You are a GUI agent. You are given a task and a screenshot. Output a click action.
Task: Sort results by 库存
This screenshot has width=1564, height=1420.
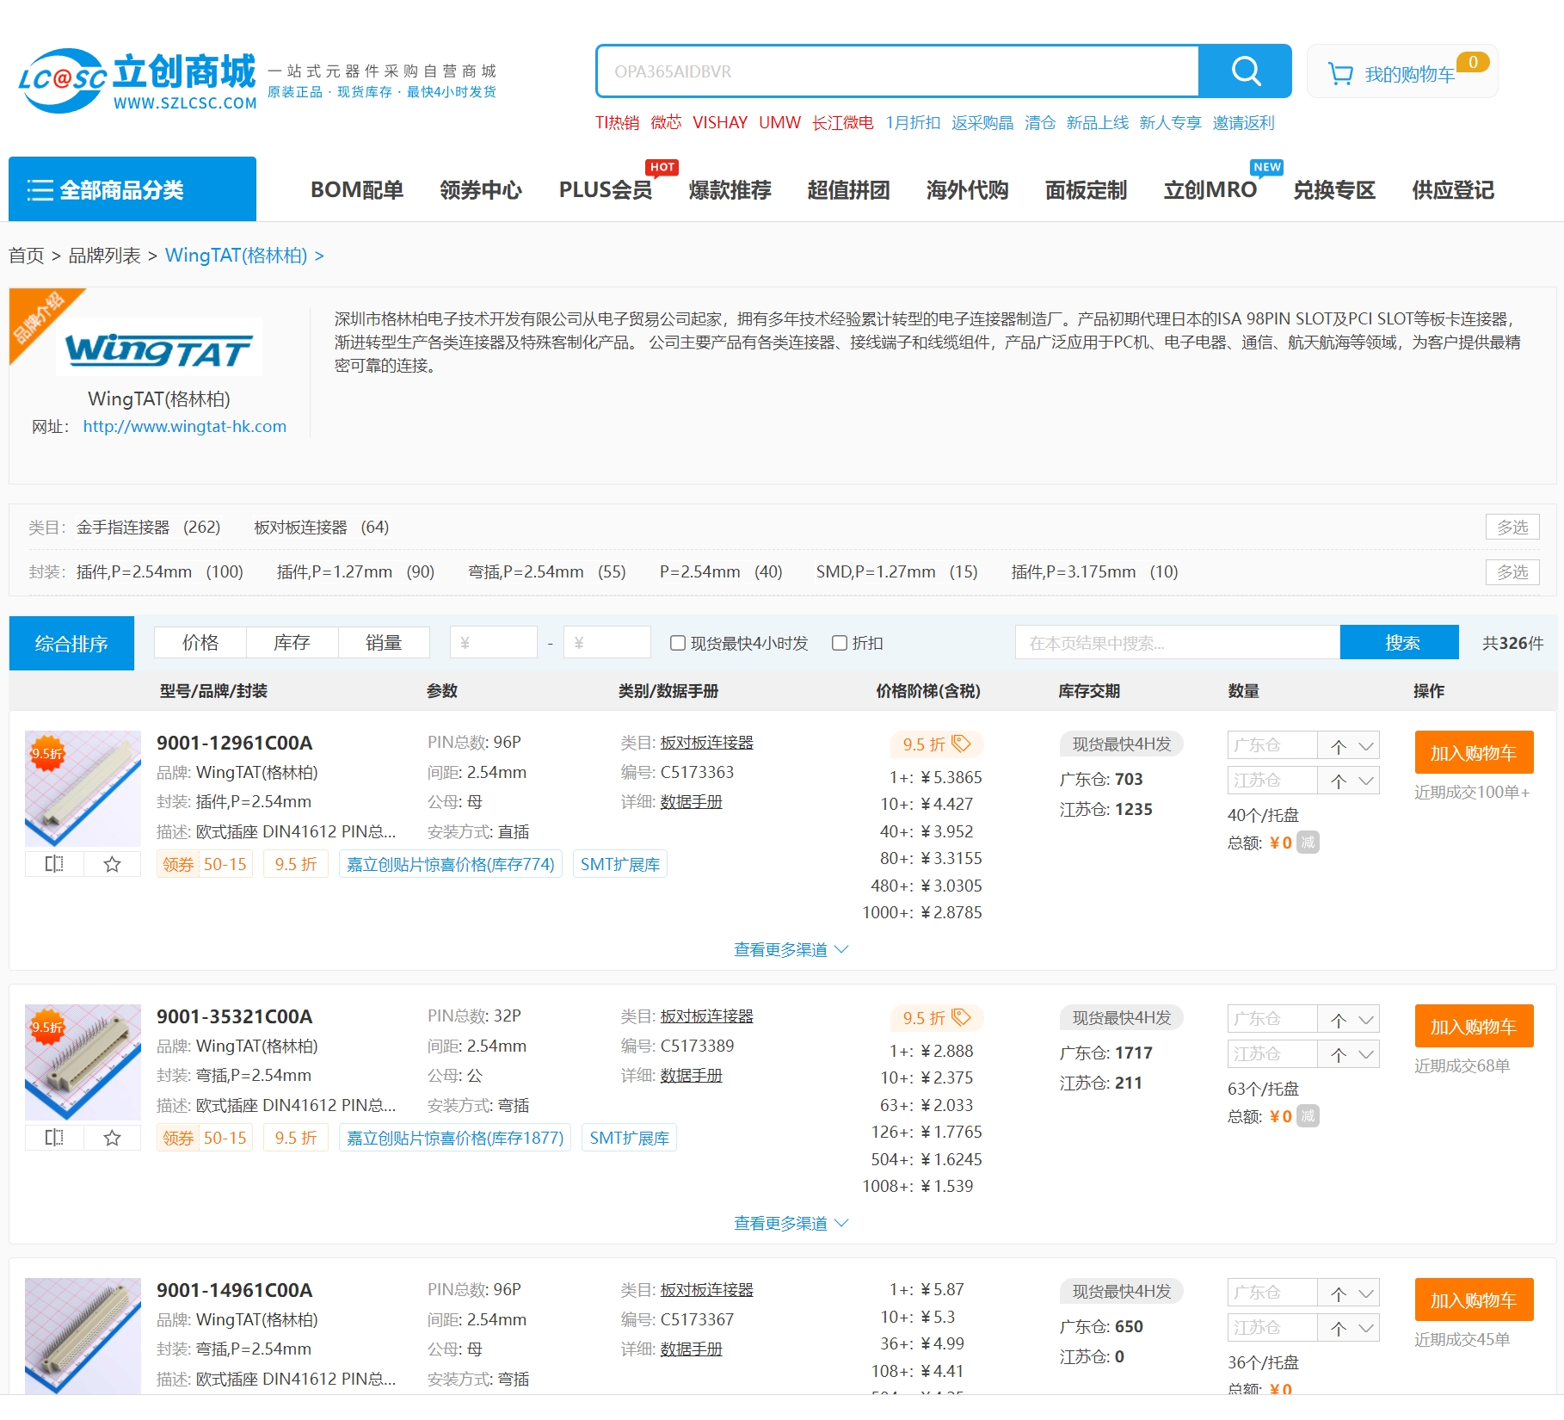[292, 642]
